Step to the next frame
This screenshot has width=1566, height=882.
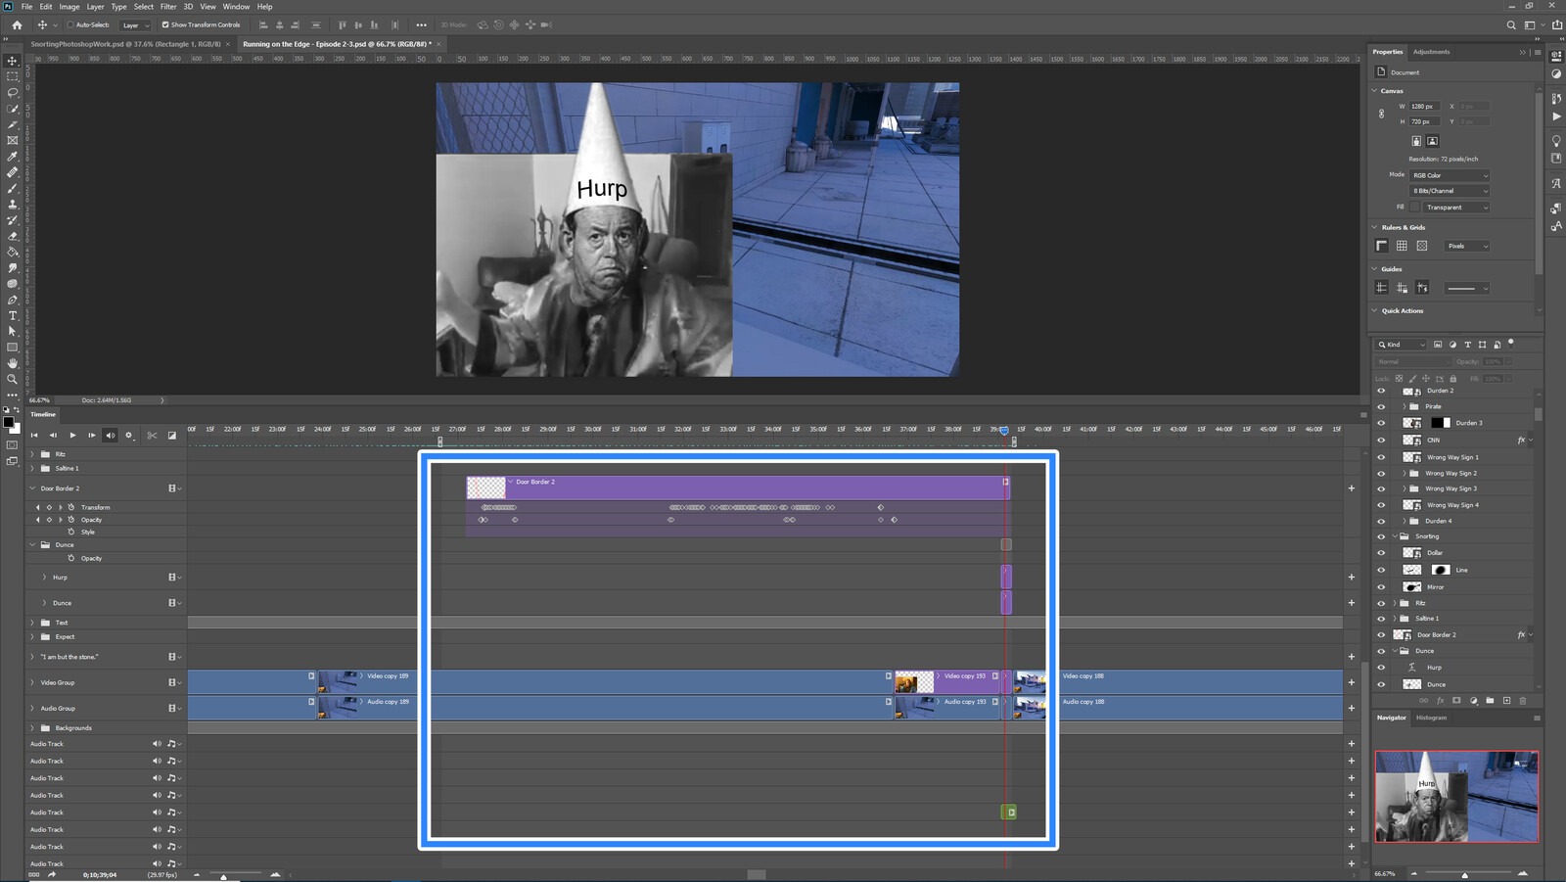tap(91, 436)
